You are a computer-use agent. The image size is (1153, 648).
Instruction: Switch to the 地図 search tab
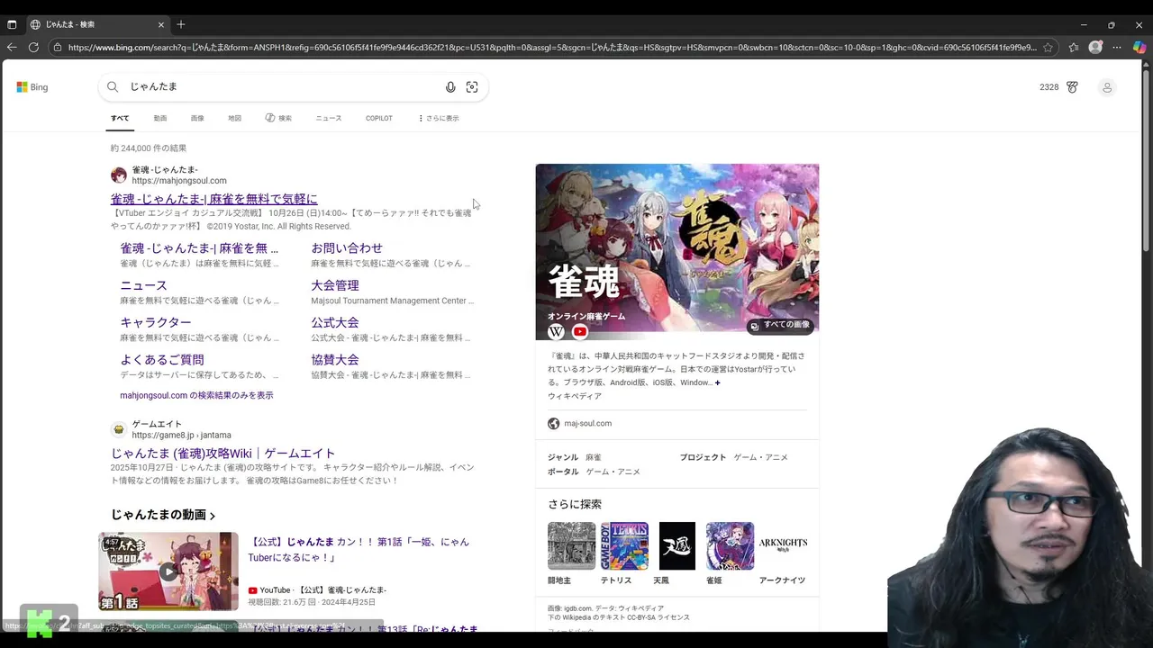click(234, 118)
